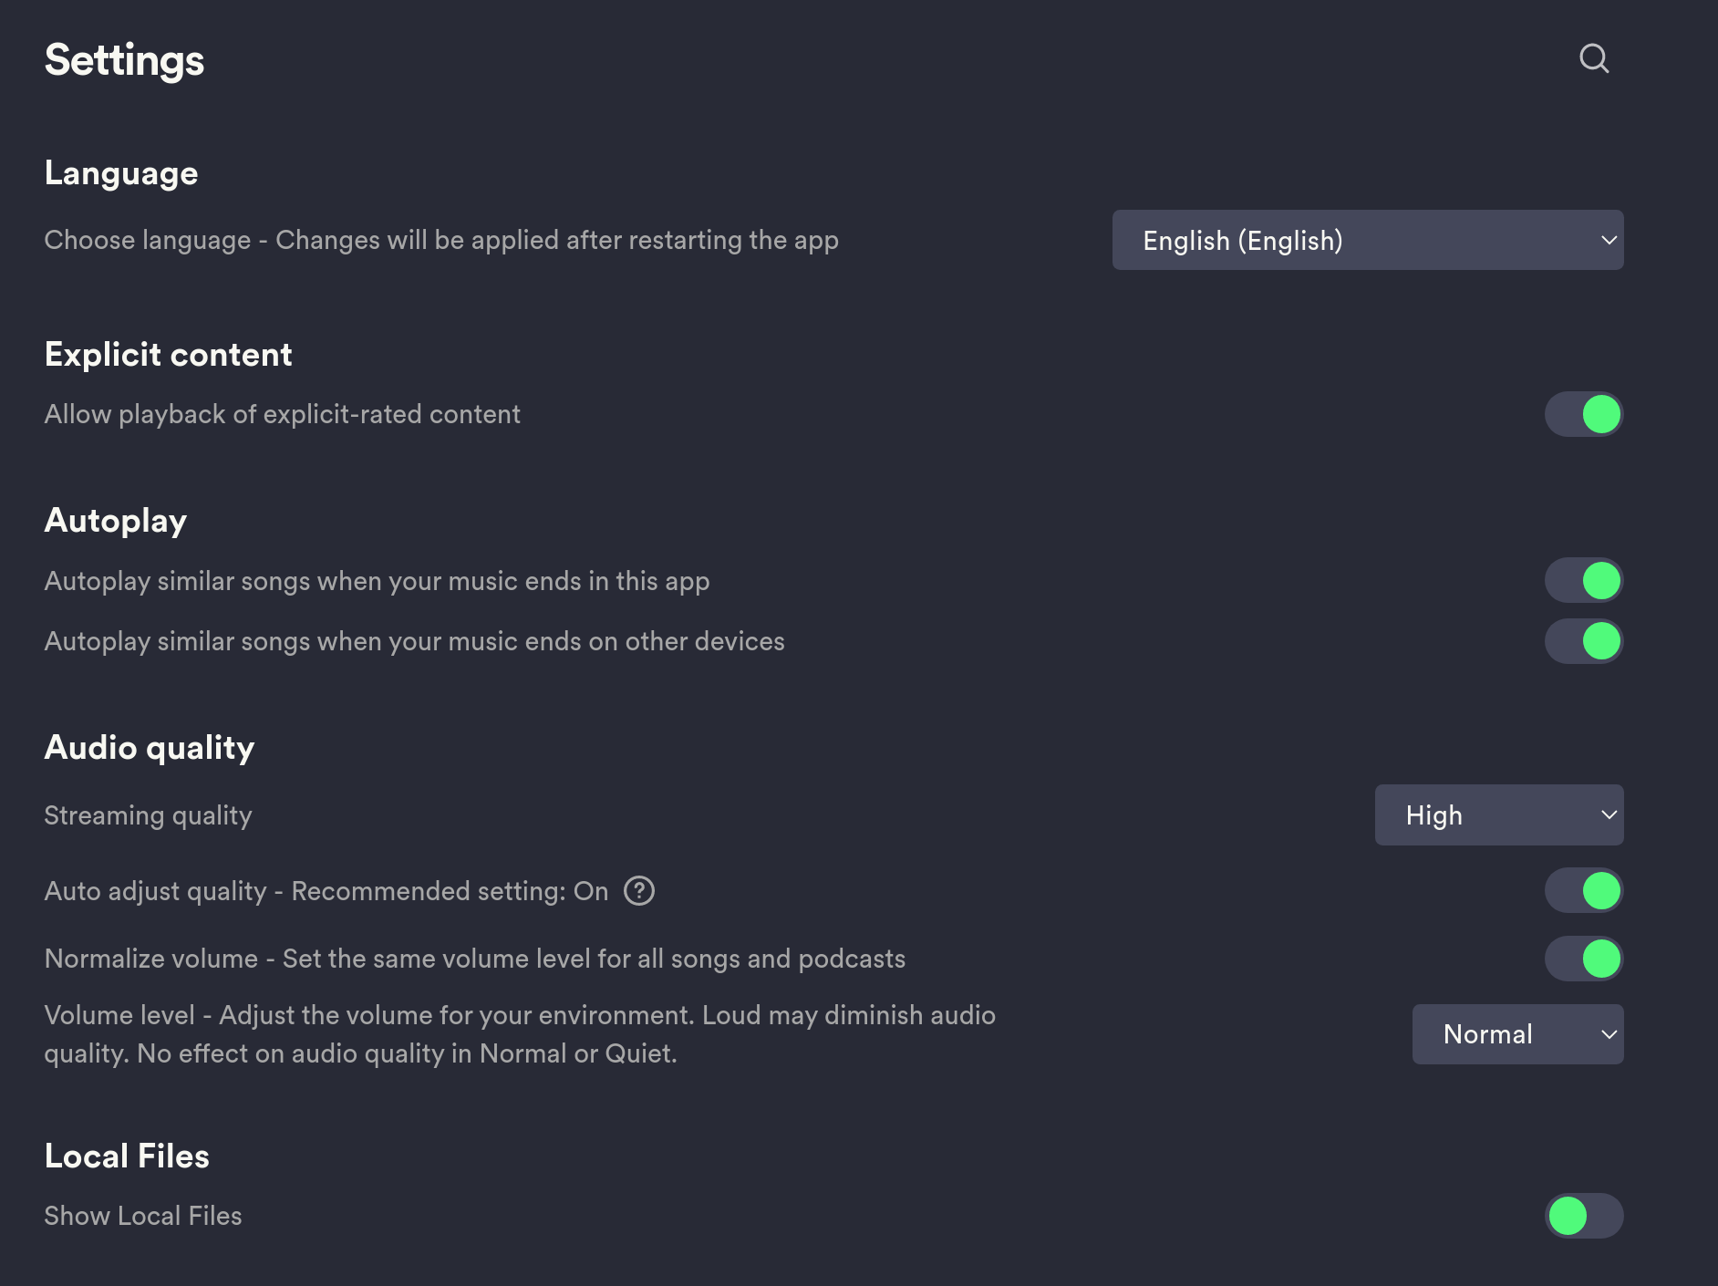The width and height of the screenshot is (1718, 1286).
Task: Turn off Auto adjust quality
Action: 1584,890
